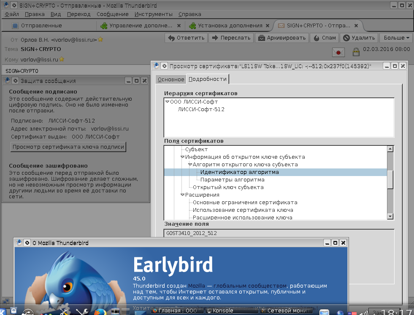Open the Переход menu

78,14
